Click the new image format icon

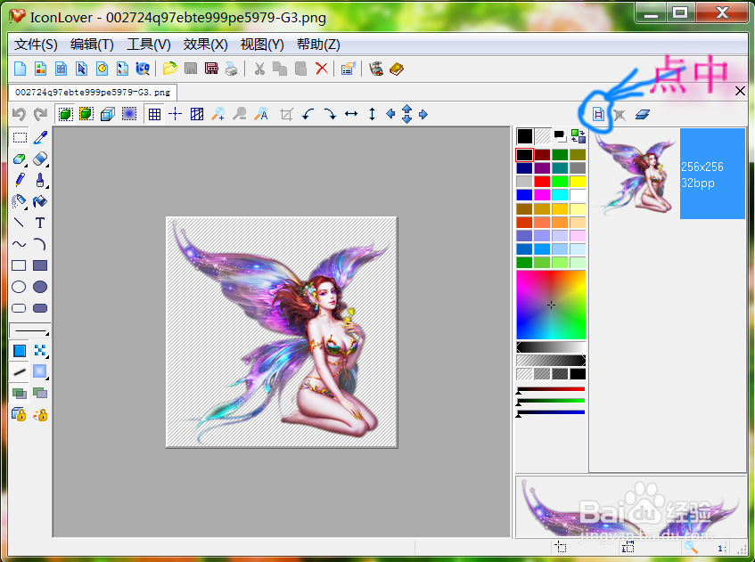[x=598, y=115]
